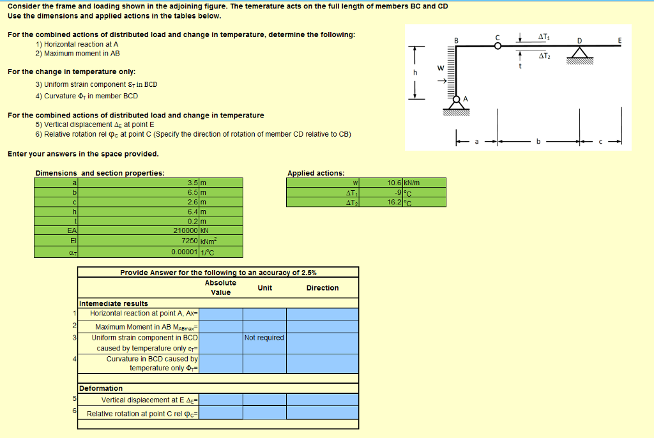
Task: Click the hinge symbol at point C in the diagram
Action: tap(496, 45)
